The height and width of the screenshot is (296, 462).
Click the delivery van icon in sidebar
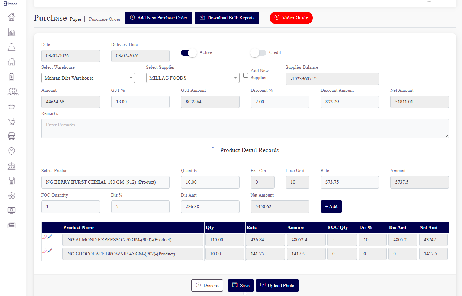point(12,136)
